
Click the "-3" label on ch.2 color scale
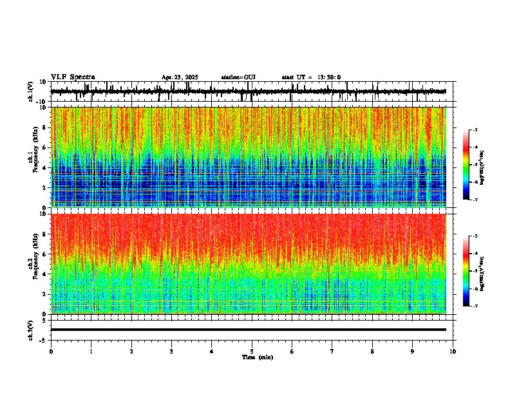475,236
